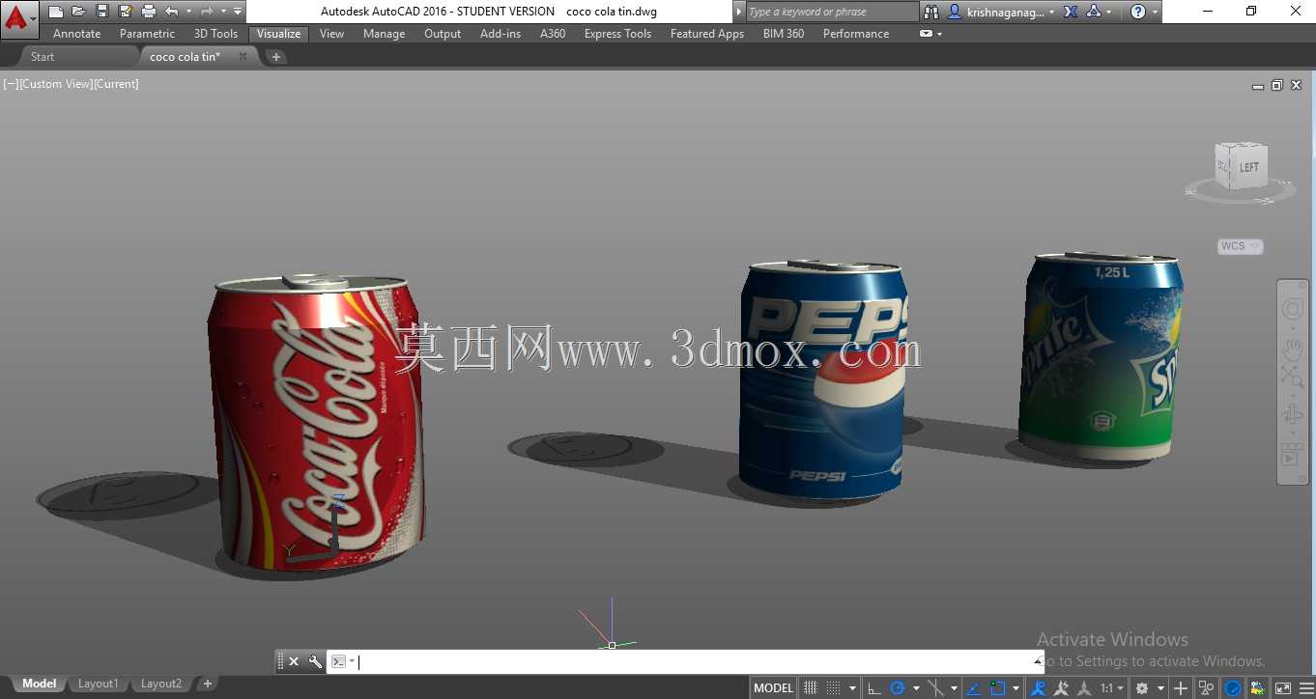Open the View ribbon tab
Image resolution: width=1316 pixels, height=699 pixels.
tap(331, 34)
